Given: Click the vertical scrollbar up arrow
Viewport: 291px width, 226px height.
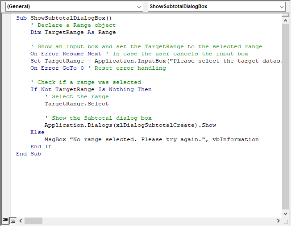Looking at the screenshot, I should coord(286,21).
